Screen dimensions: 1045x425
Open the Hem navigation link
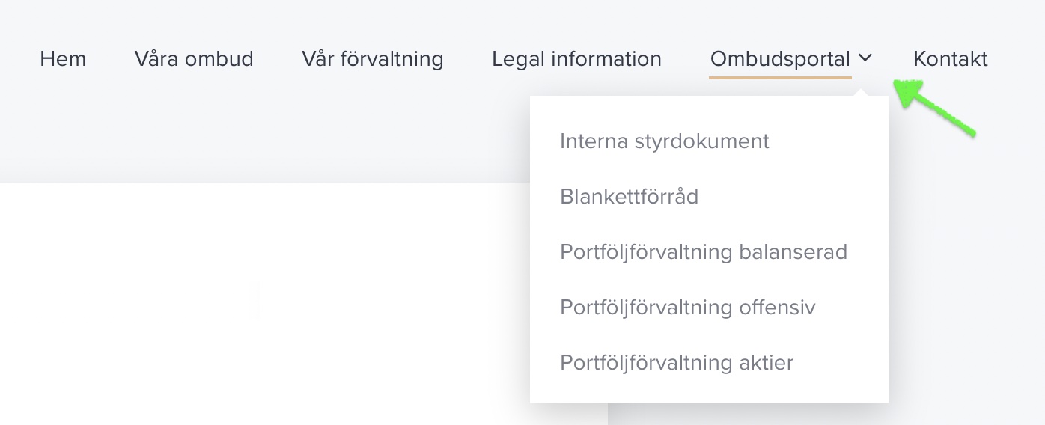click(63, 59)
